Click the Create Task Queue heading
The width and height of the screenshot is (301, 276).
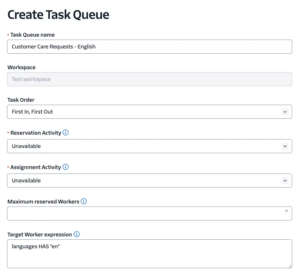point(58,14)
